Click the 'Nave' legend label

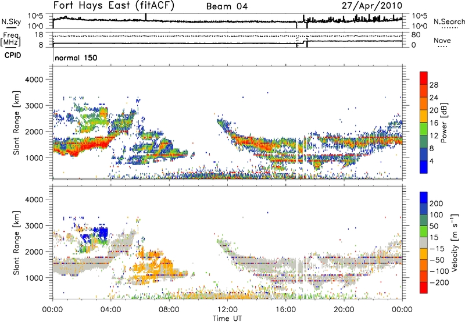coord(442,40)
